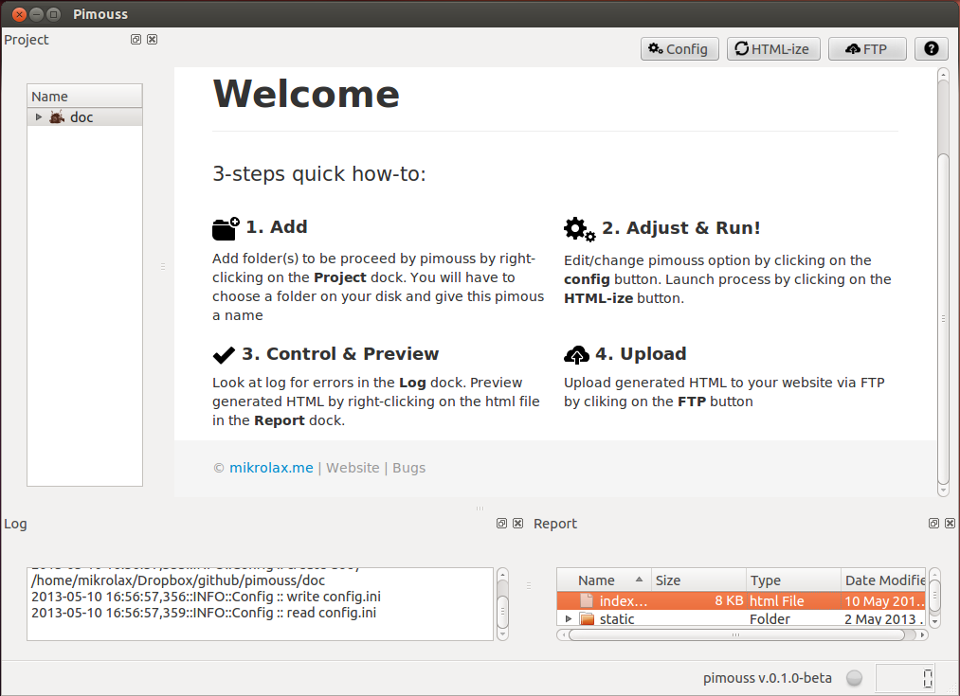
Task: Click the gray status indicator circle
Action: 854,678
